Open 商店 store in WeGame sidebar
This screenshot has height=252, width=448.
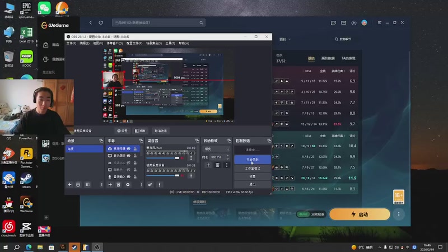pos(52,45)
